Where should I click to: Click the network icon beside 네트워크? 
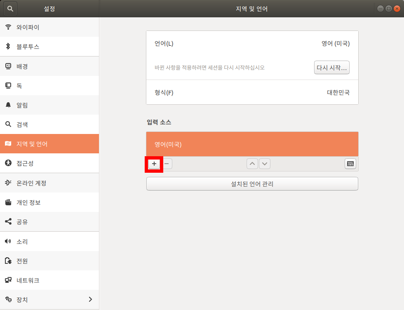(x=8, y=280)
